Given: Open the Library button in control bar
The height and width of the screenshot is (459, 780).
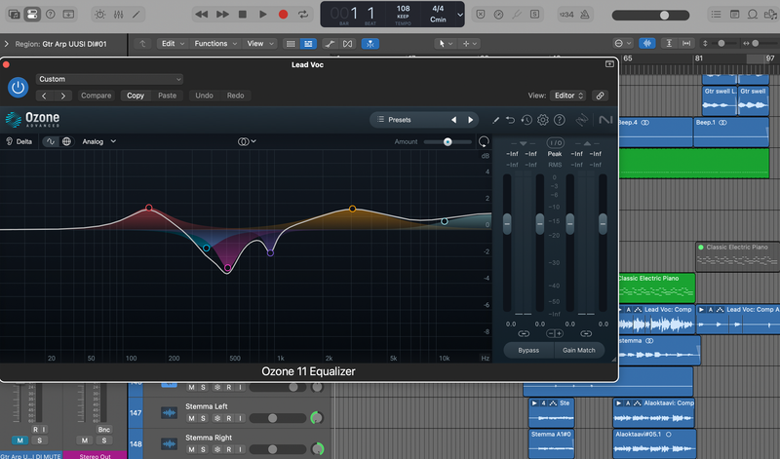Looking at the screenshot, I should pos(15,15).
